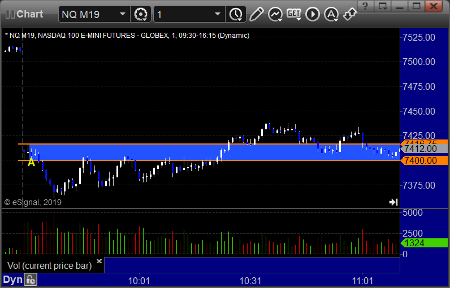This screenshot has width=450, height=288.
Task: Minimize the chart window
Action: pyautogui.click(x=400, y=6)
